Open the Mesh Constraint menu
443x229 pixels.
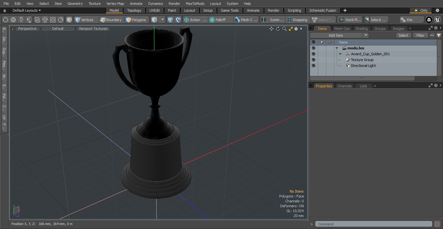(246, 20)
